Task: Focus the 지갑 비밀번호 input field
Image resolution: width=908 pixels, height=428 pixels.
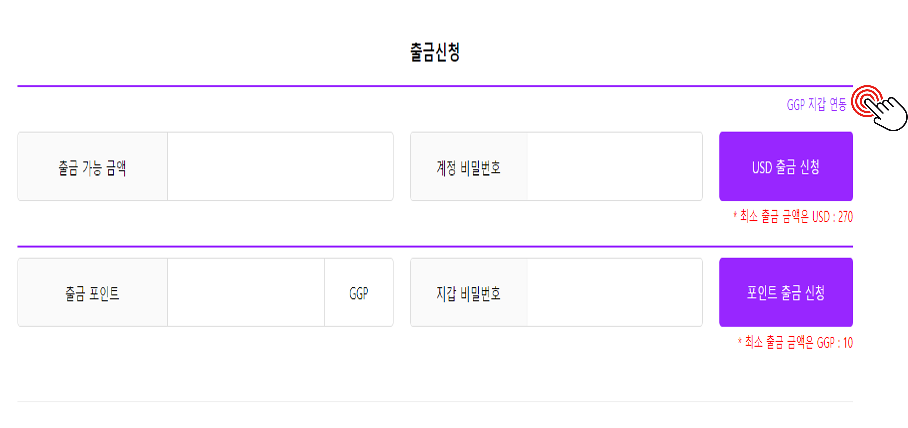Action: point(614,292)
